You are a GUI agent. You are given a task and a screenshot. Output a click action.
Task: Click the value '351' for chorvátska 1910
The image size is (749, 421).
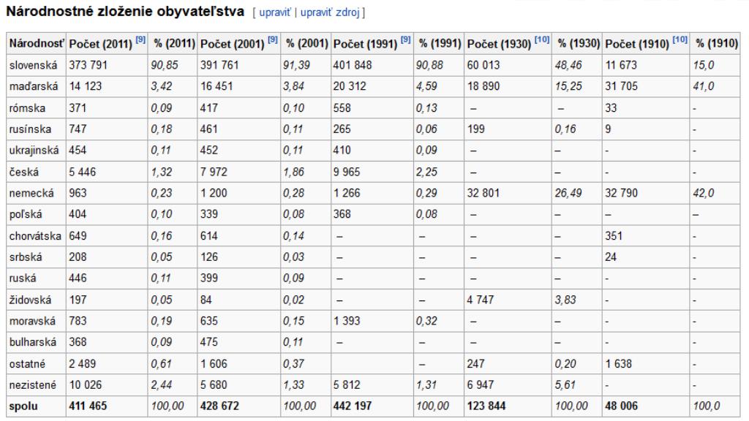point(614,236)
